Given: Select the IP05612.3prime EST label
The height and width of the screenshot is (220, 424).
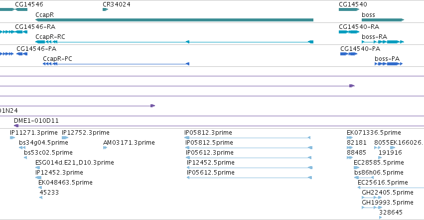Looking at the screenshot, I should [x=210, y=153].
